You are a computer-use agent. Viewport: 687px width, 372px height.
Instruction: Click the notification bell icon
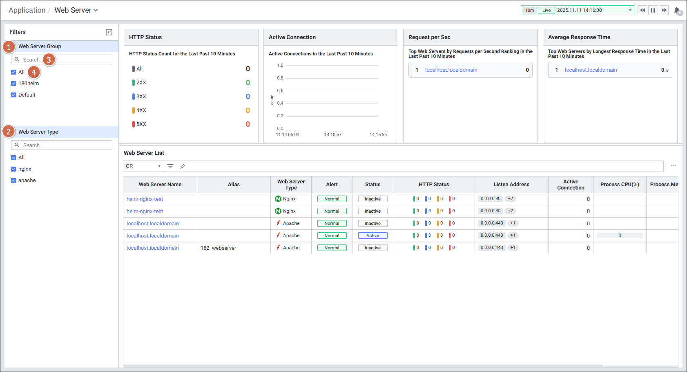(x=677, y=11)
